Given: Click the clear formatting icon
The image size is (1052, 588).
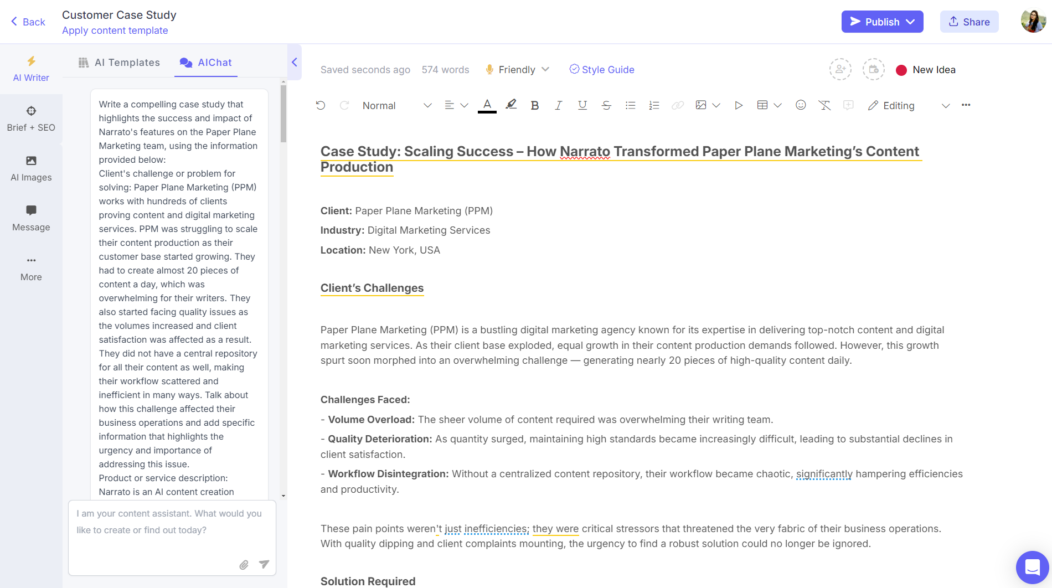Looking at the screenshot, I should point(824,105).
